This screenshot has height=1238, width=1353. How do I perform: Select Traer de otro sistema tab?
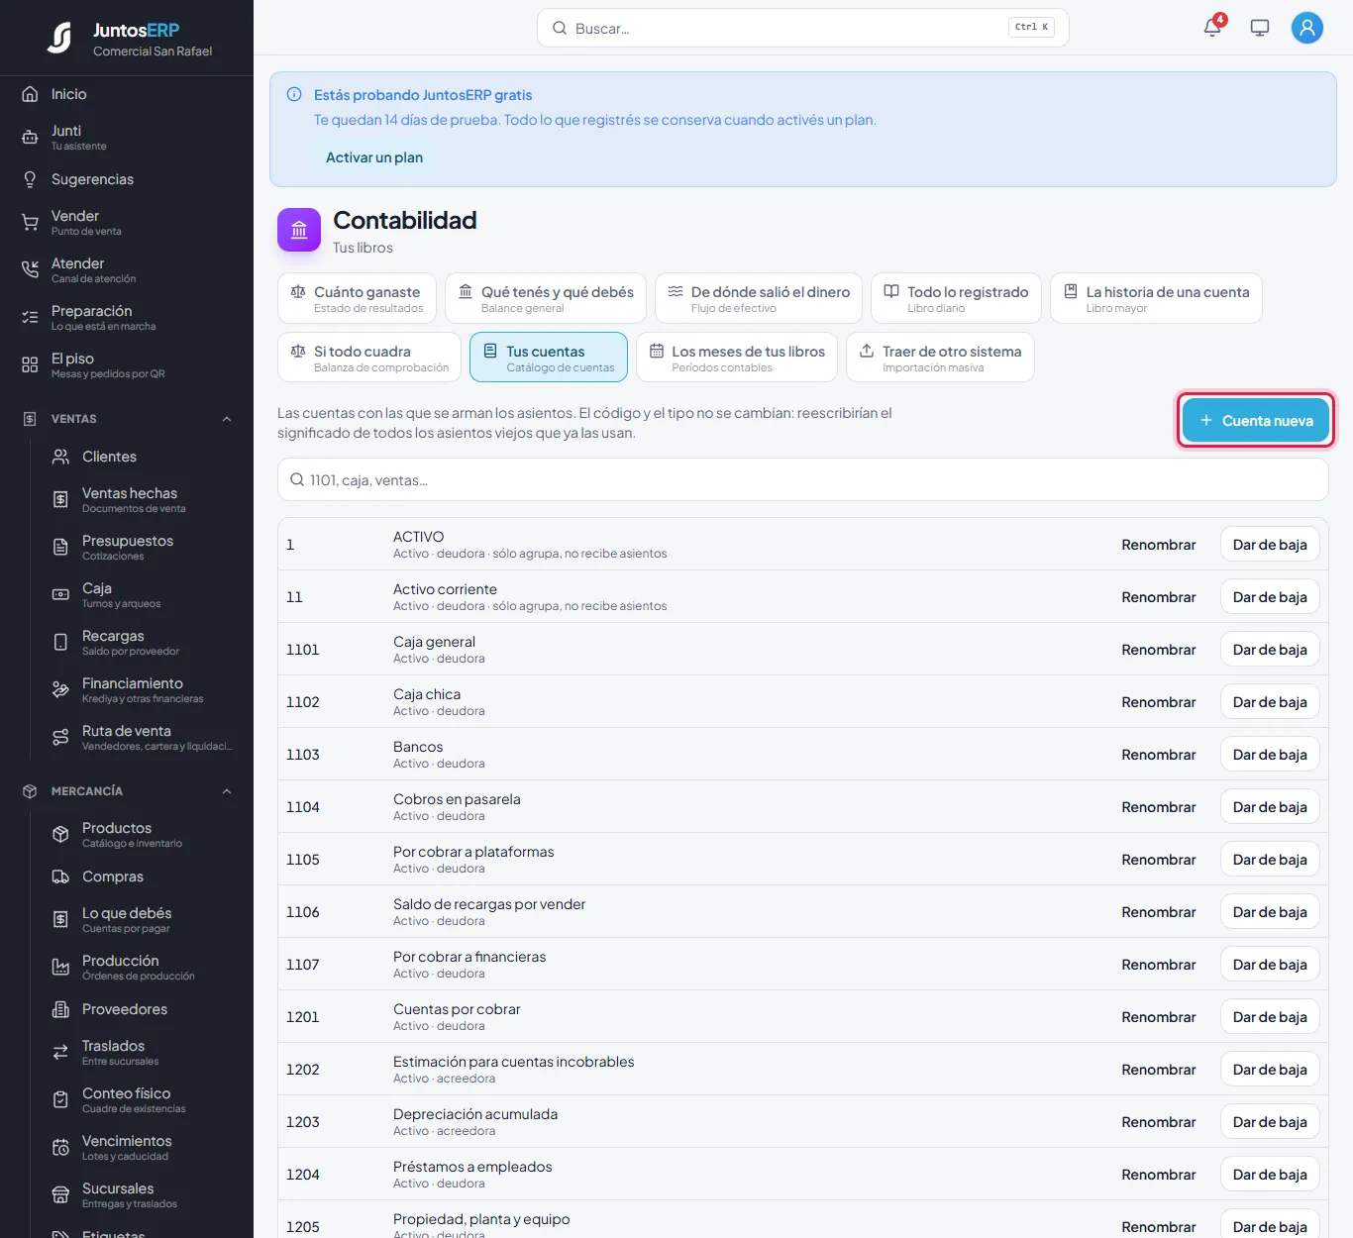(940, 358)
